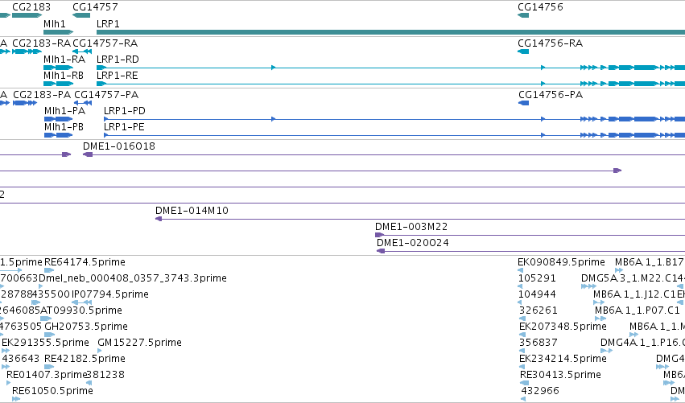This screenshot has height=403, width=685.
Task: Click the AT09930.5prime EST label
Action: (x=81, y=310)
